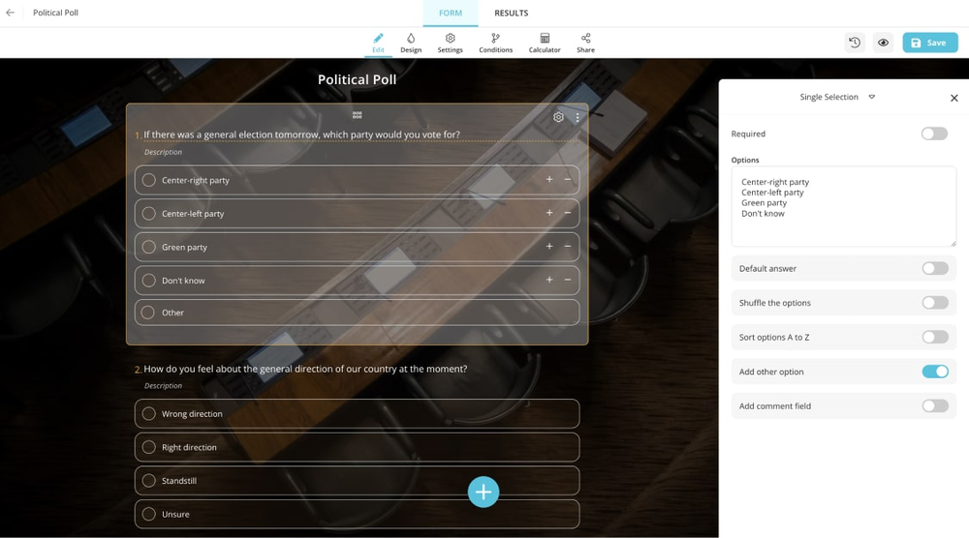Viewport: 969px width, 538px height.
Task: Switch to the RESULTS tab
Action: coord(511,14)
